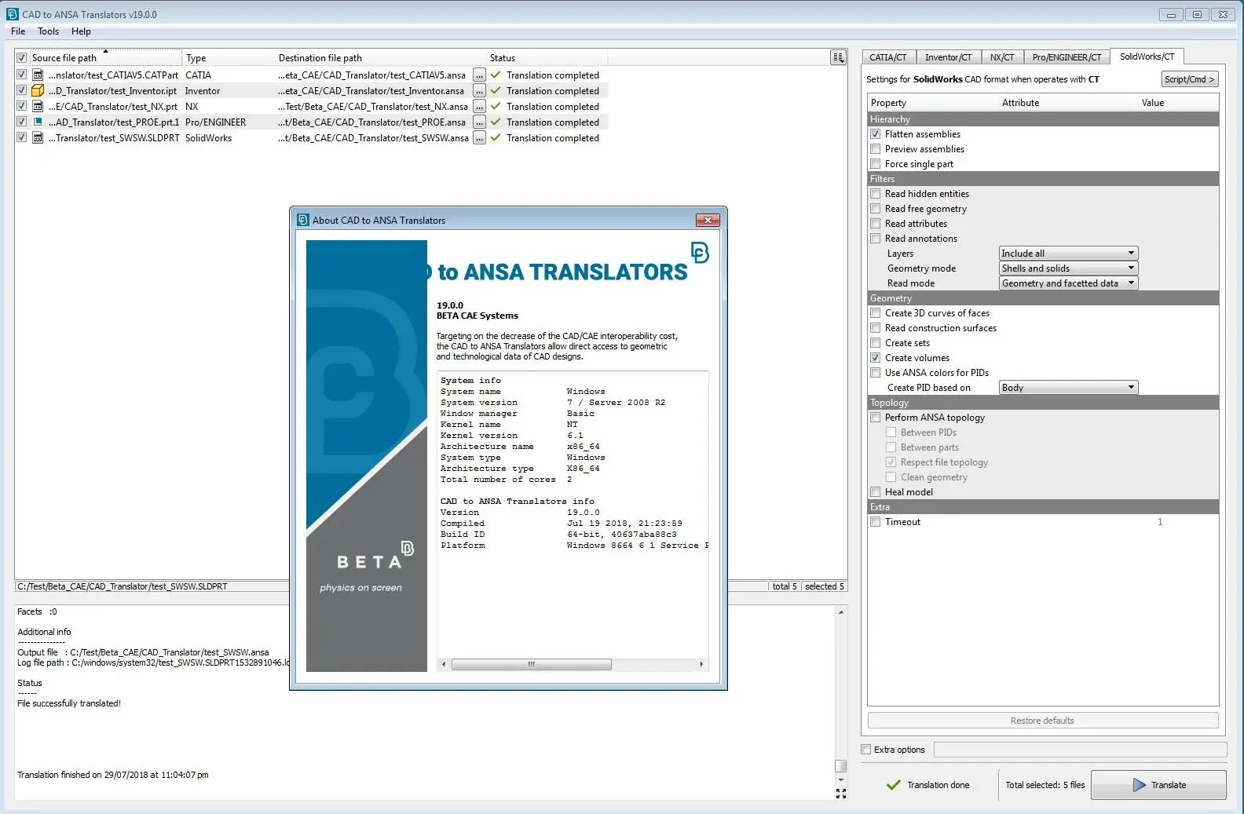Click About dialog horizontal scrollbar thumb

[532, 664]
